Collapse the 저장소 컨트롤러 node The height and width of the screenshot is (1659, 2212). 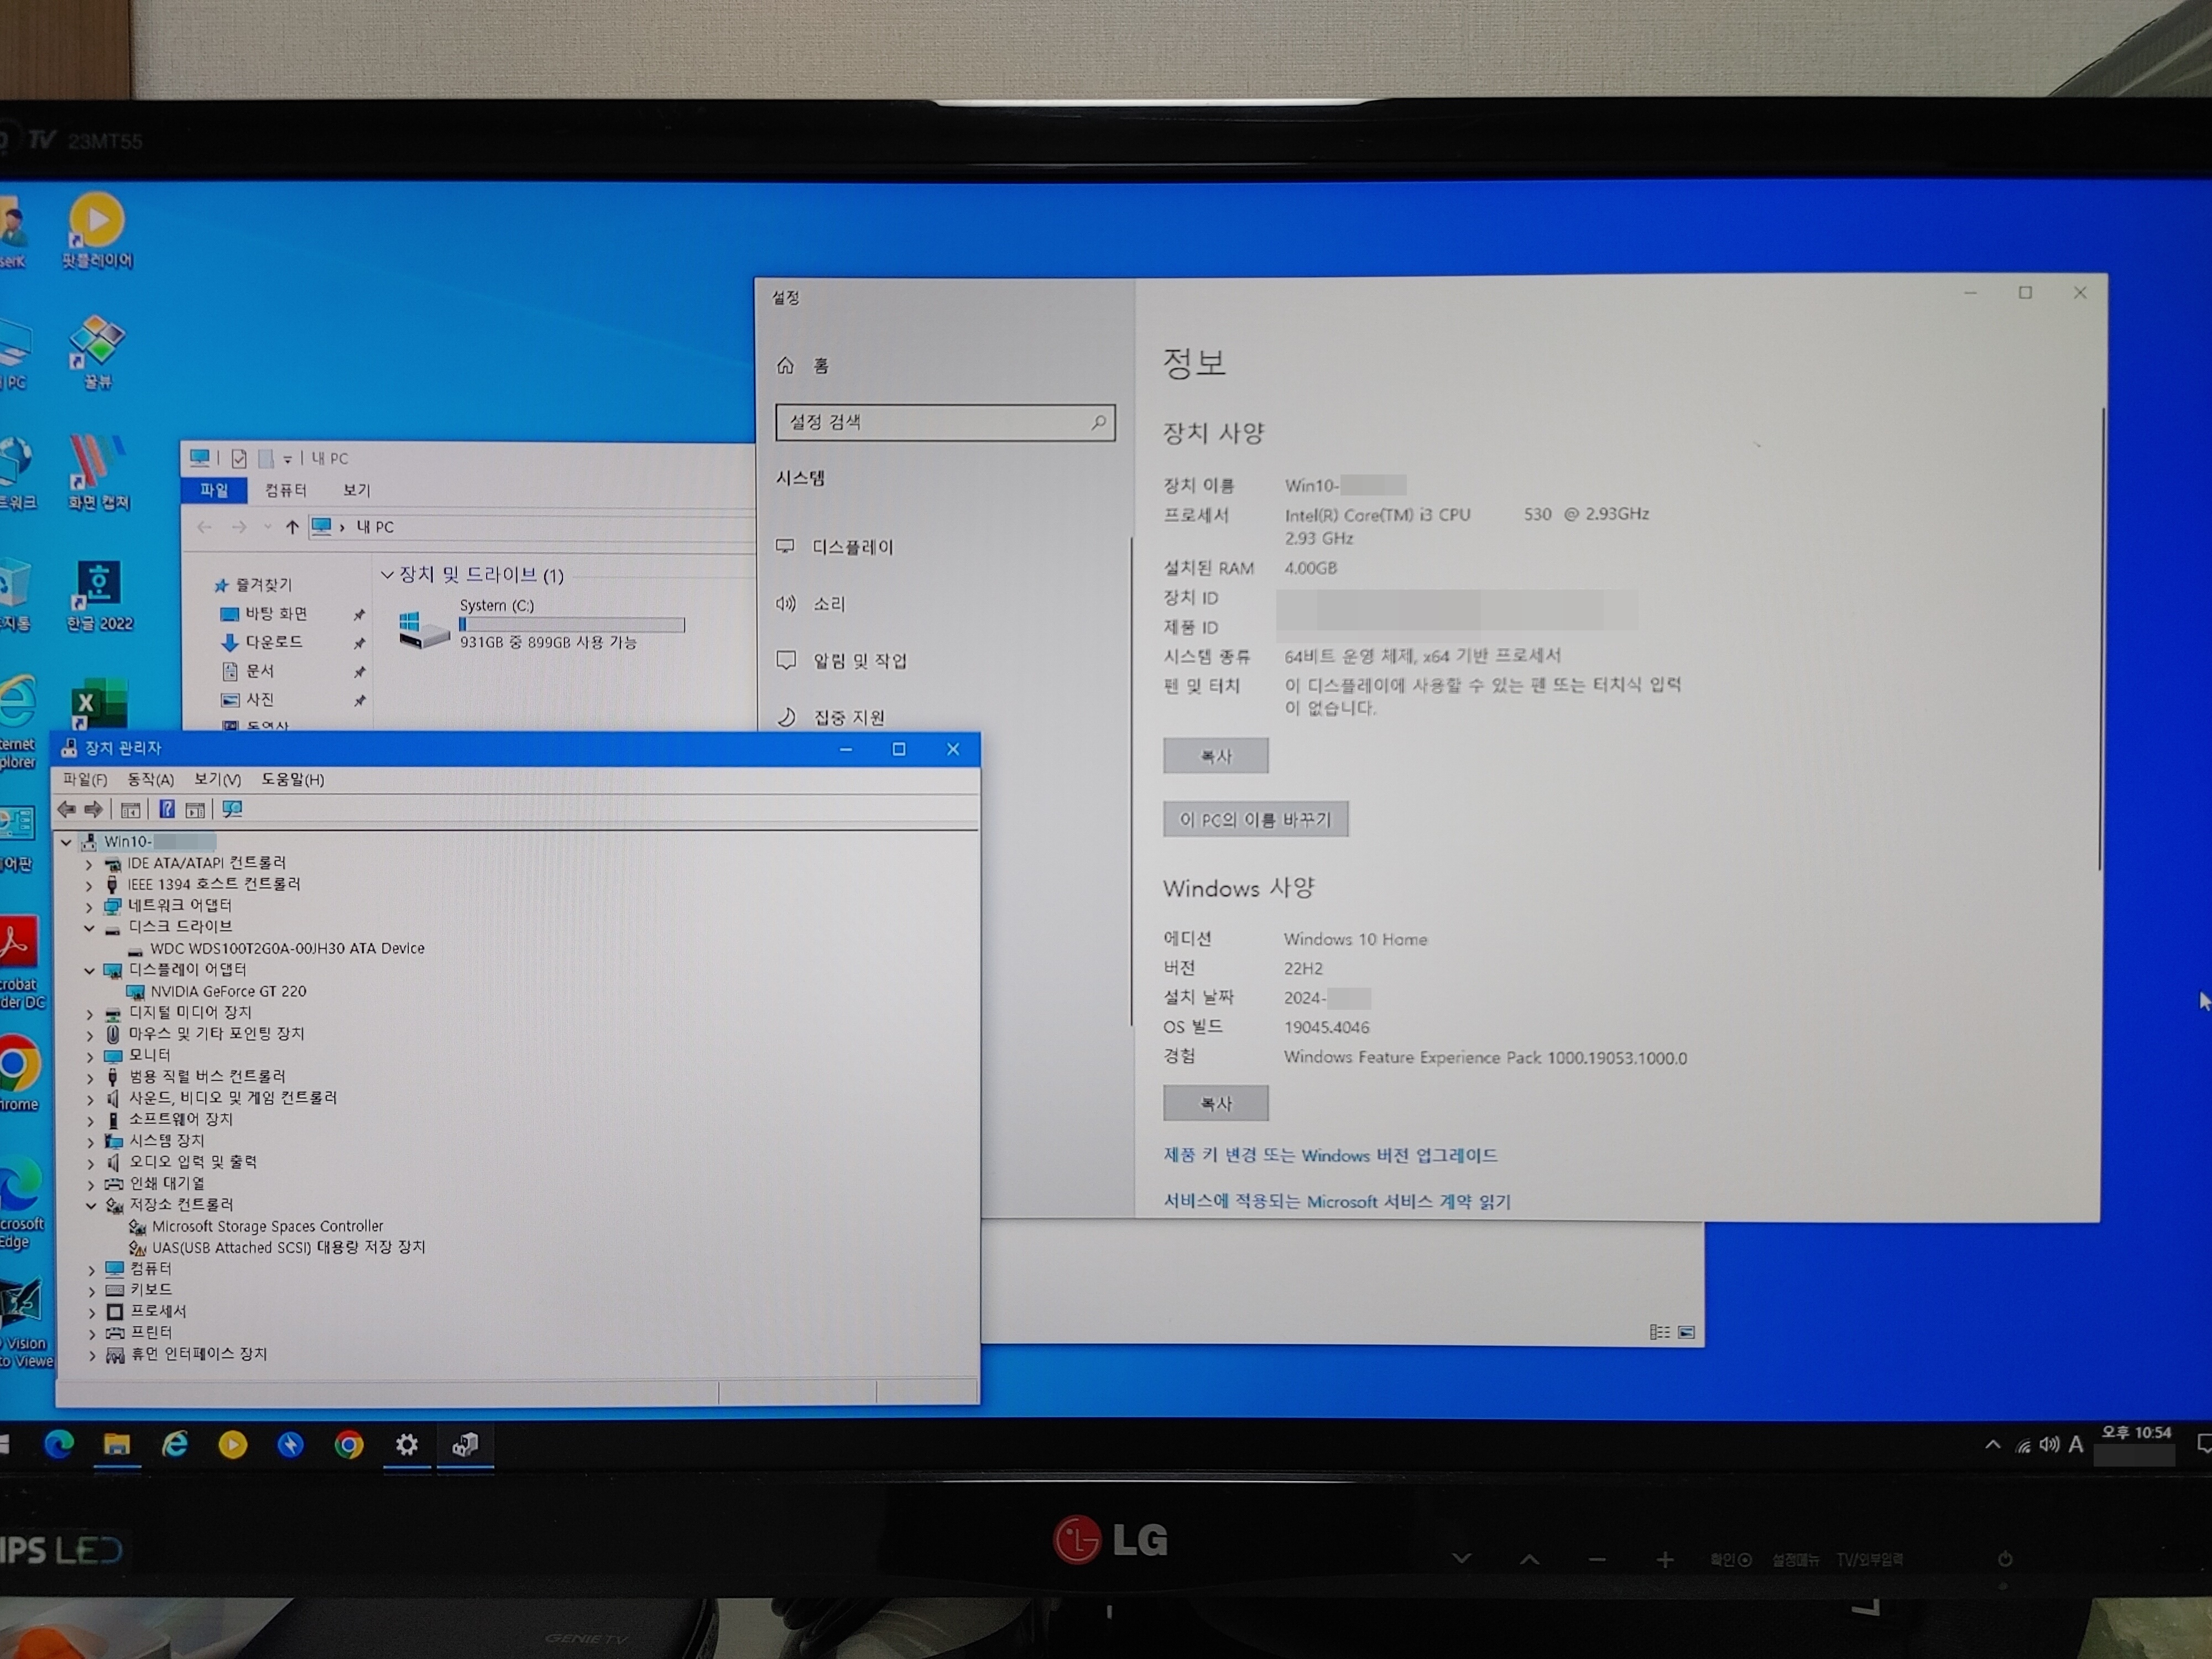coord(91,1206)
